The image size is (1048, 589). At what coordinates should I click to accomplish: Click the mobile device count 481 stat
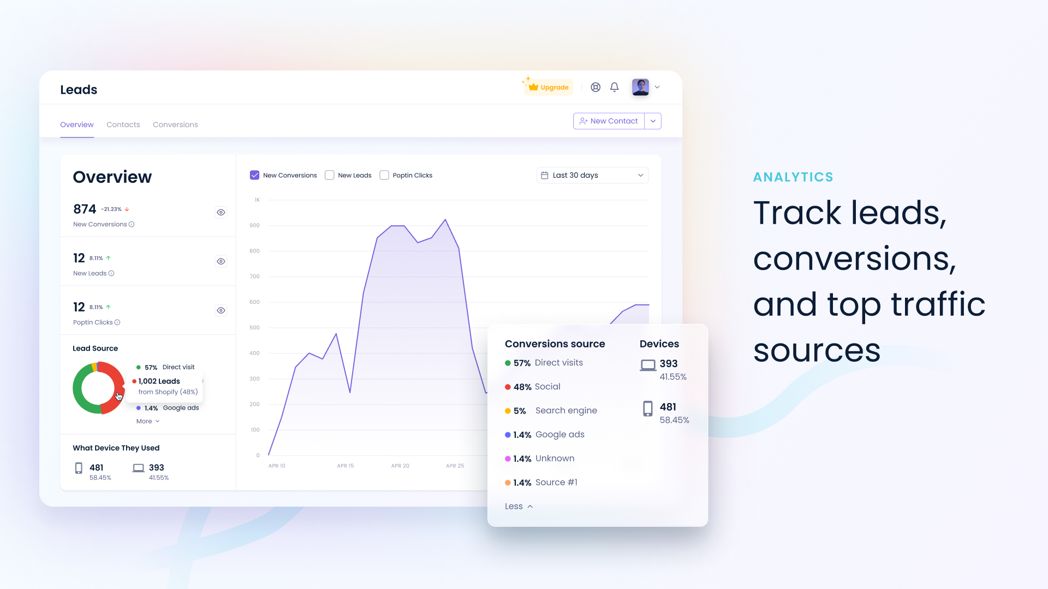pos(96,467)
